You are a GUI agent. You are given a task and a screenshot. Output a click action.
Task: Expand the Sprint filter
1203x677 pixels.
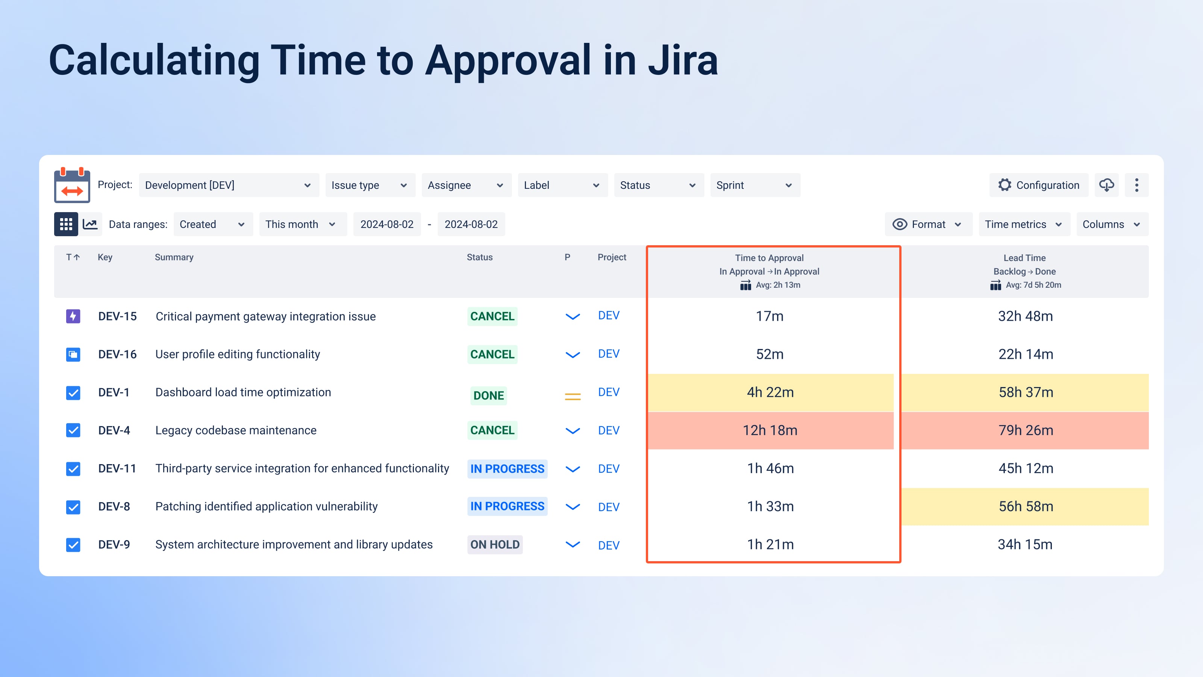click(x=755, y=185)
